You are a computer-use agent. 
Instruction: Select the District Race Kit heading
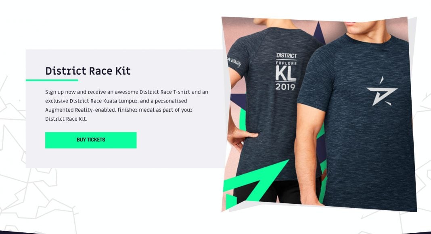88,71
